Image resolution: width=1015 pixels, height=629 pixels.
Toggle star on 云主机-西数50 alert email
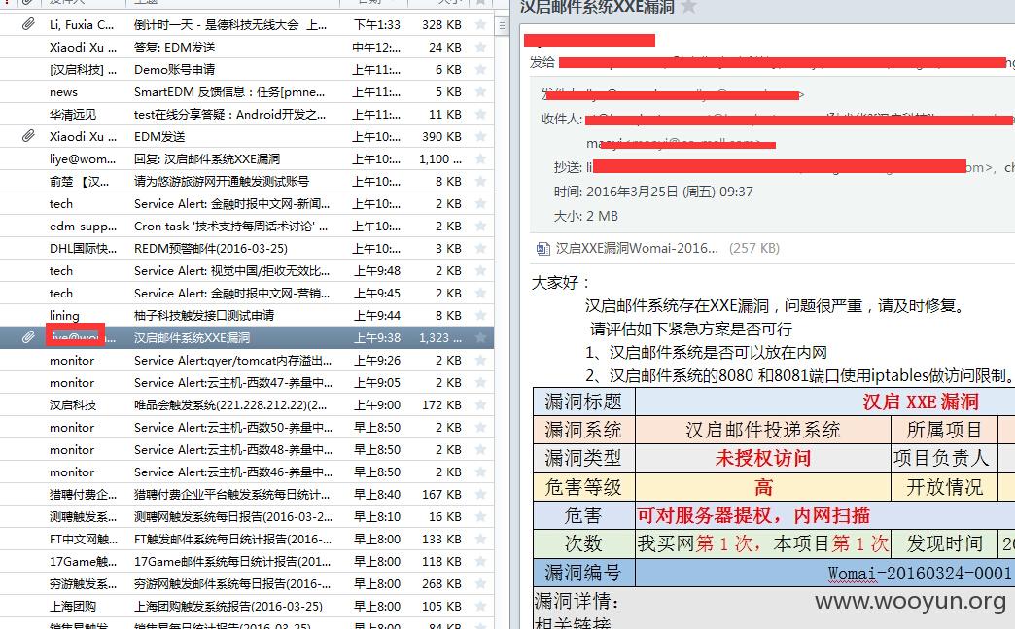[x=480, y=427]
